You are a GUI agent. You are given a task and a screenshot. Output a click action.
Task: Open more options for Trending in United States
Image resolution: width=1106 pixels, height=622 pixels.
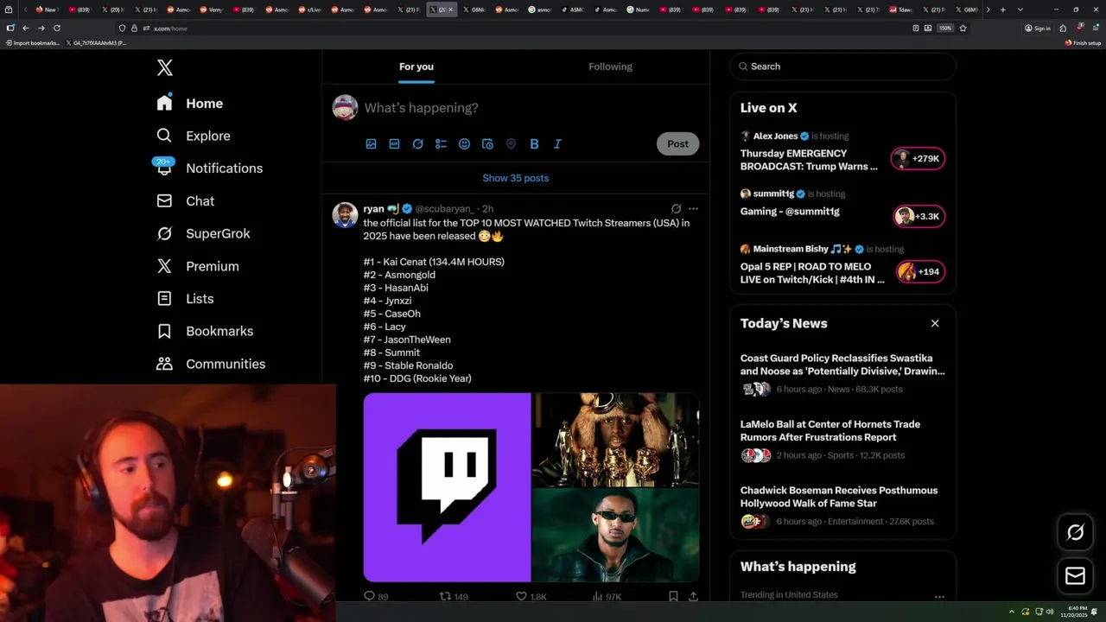[939, 596]
